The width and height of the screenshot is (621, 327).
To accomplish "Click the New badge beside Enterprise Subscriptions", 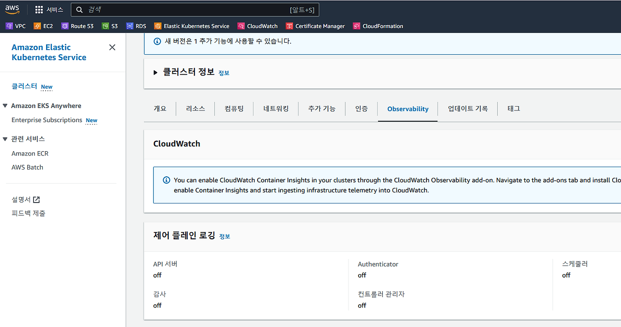I will [92, 121].
